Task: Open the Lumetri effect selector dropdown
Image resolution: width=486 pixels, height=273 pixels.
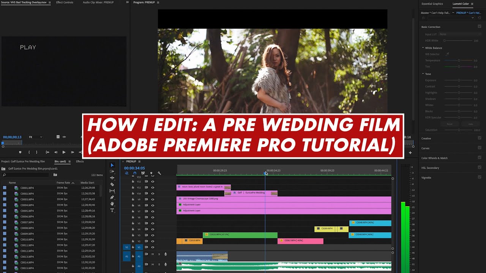Action: click(451, 17)
